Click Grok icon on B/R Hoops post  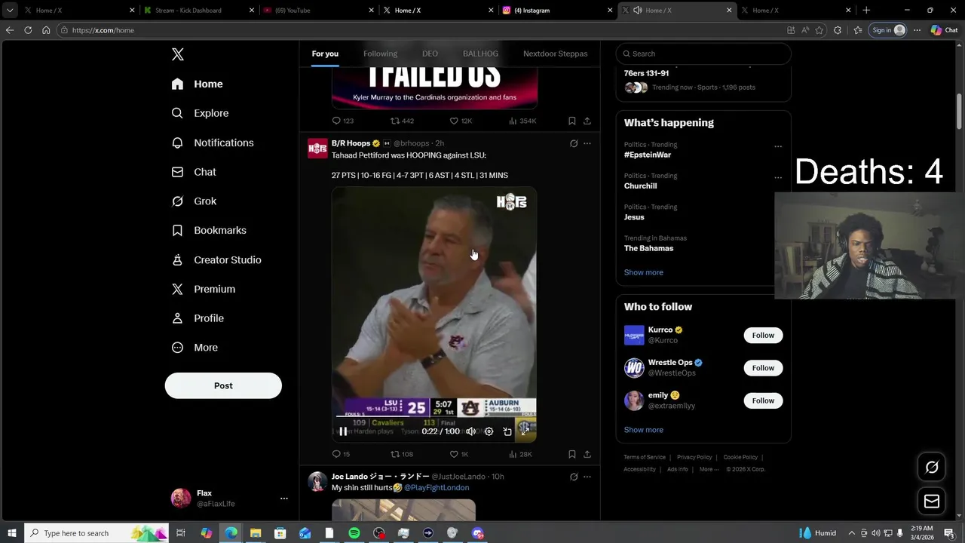point(574,143)
